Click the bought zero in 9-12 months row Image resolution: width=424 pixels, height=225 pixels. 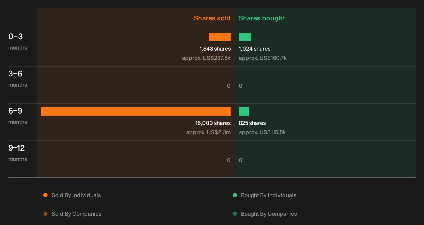click(241, 160)
